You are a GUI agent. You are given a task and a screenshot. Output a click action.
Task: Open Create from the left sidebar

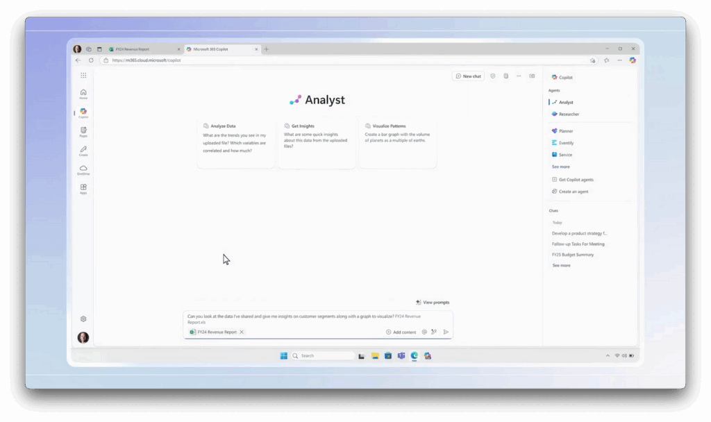(83, 151)
